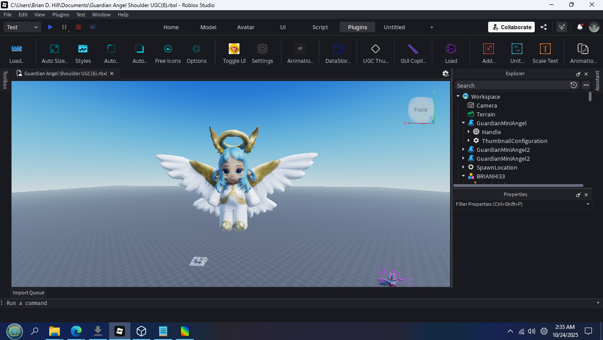Open the GUI Copilot plugin
This screenshot has height=340, width=603.
click(x=413, y=49)
